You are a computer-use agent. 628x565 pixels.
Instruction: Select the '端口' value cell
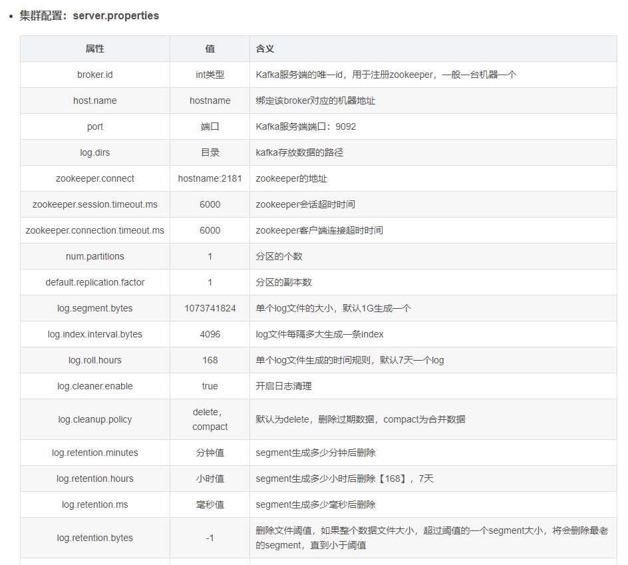[x=210, y=126]
